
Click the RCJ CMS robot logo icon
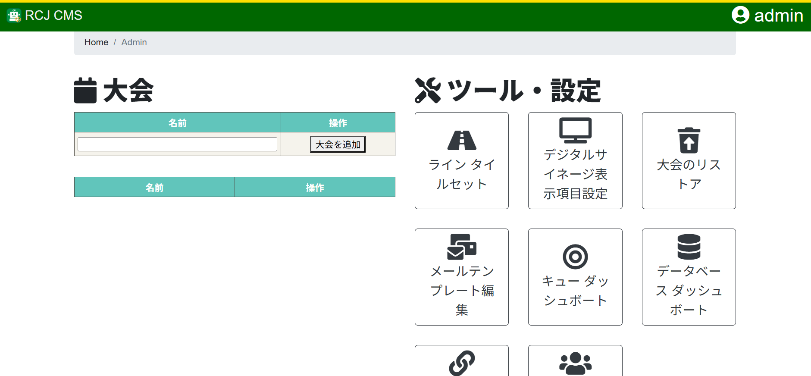[14, 16]
